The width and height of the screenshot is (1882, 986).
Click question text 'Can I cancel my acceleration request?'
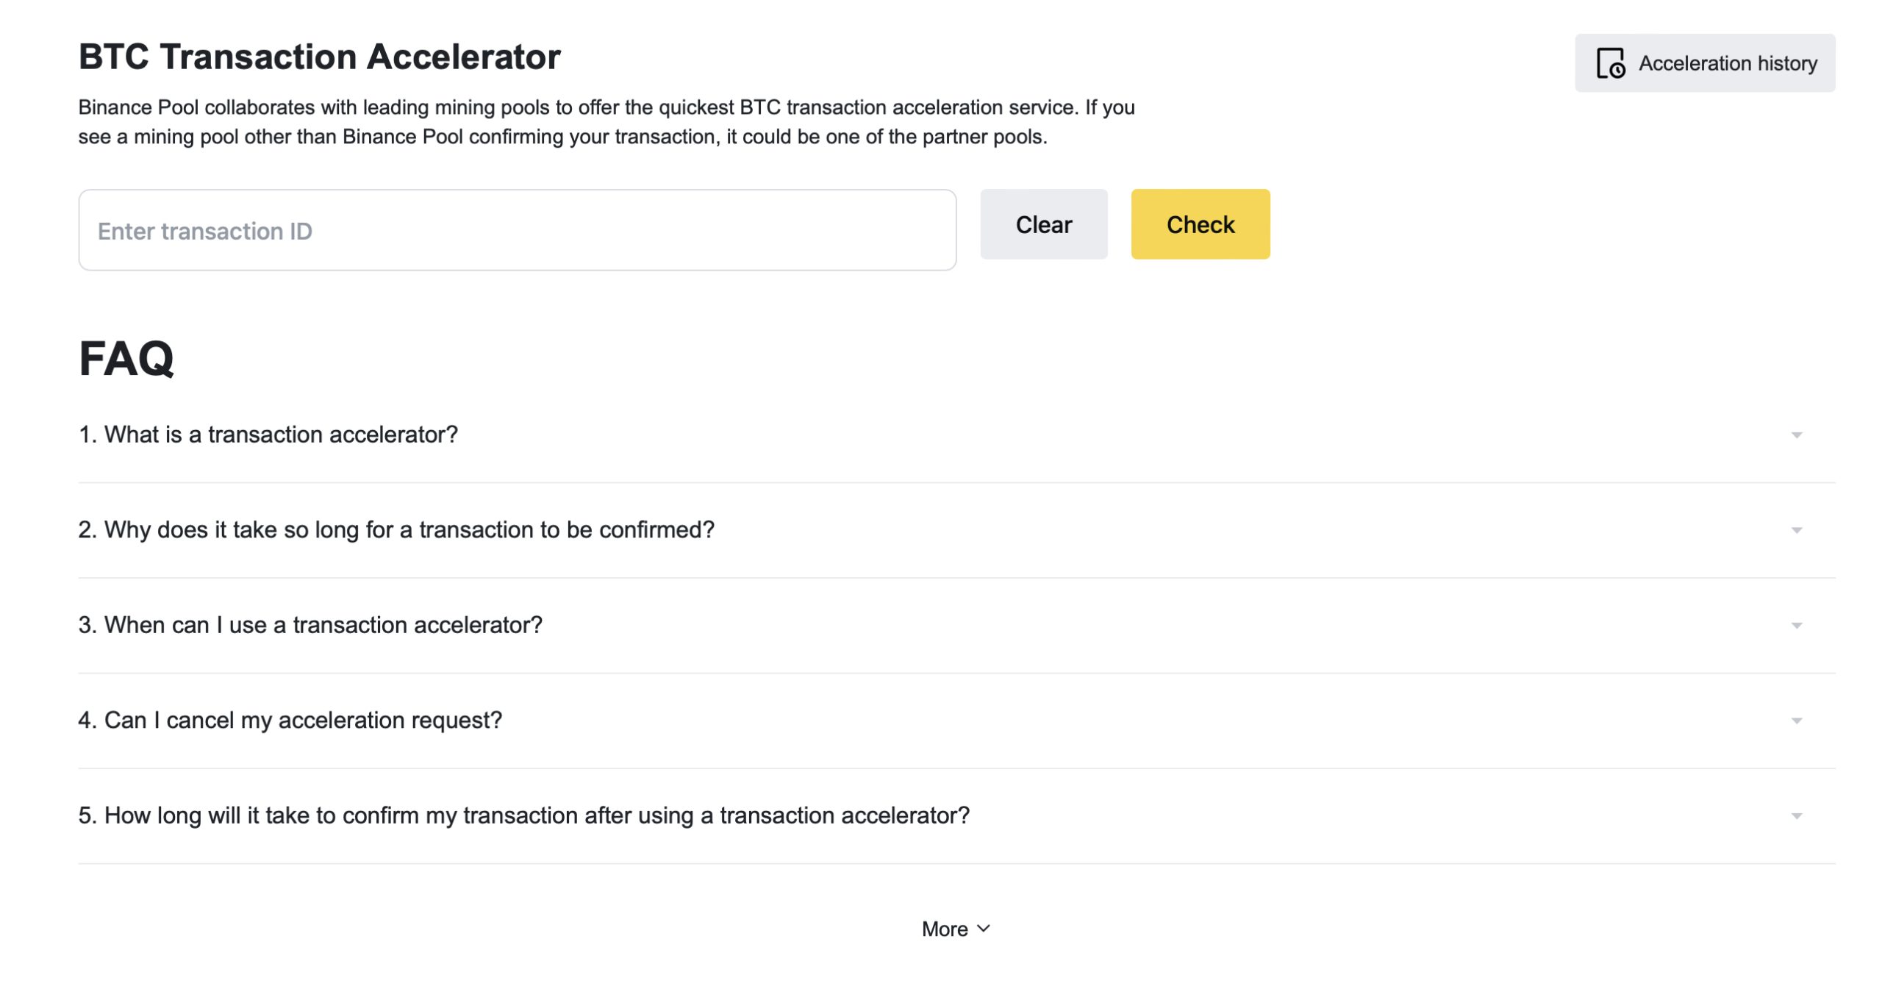coord(290,720)
